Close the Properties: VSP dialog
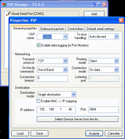Image resolution: width=125 pixels, height=139 pixels. (x=121, y=20)
